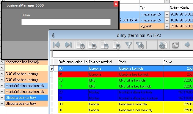
Task: Click date cell 20.07.2015 in background grid
Action: point(181,14)
